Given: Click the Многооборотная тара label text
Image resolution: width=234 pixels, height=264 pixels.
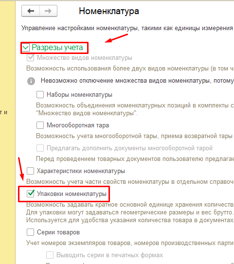Looking at the screenshot, I should (x=78, y=125).
